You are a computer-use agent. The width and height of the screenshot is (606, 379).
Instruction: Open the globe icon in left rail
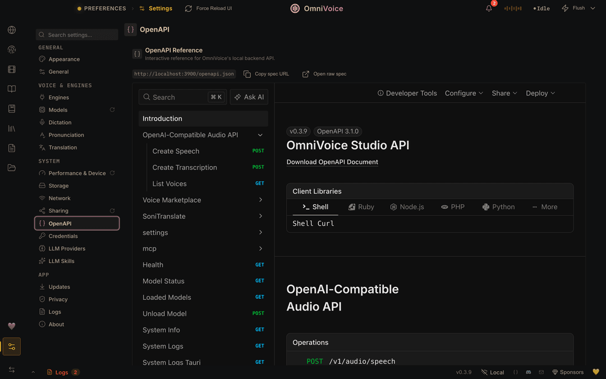click(x=12, y=30)
